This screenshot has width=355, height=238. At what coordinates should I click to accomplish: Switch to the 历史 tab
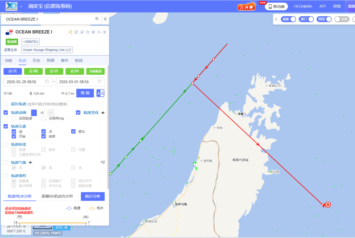(x=36, y=61)
